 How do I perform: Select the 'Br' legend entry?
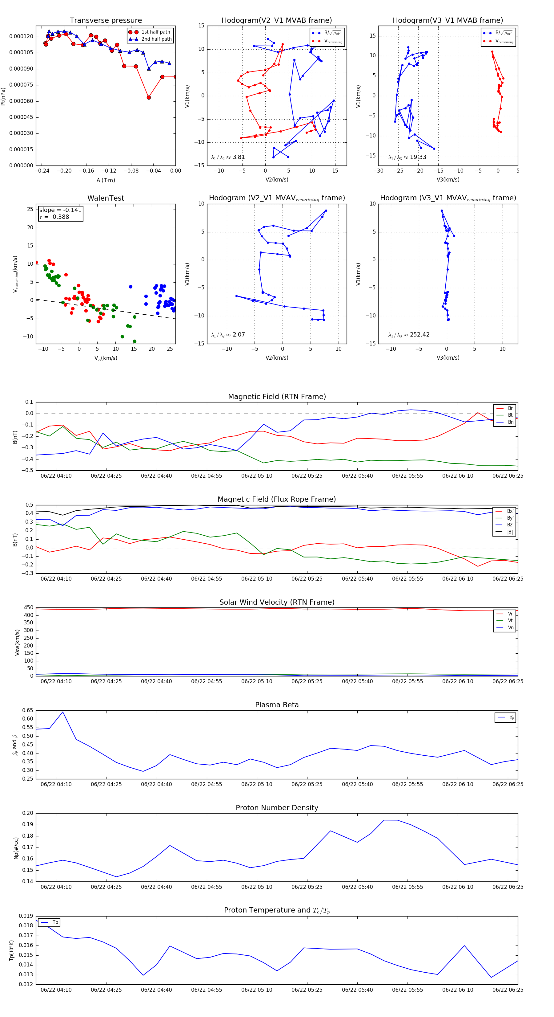505,408
